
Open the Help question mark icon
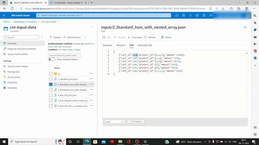204,15
